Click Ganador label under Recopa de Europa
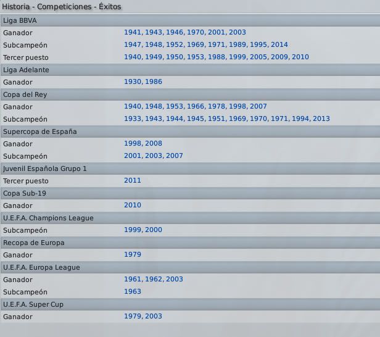This screenshot has height=337, width=380. pos(18,255)
